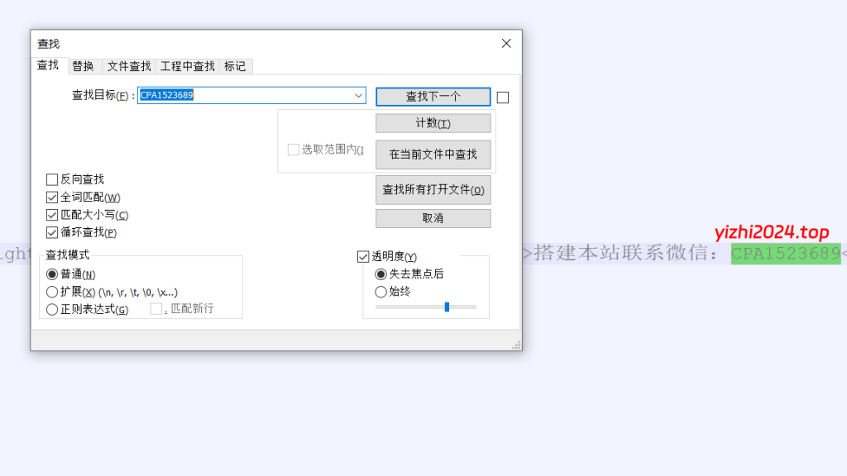Choose the 正则表达式 search mode
847x476 pixels.
[x=50, y=307]
